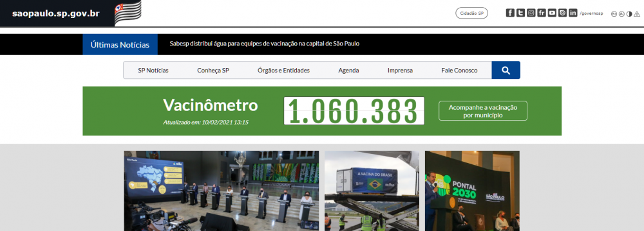The image size is (644, 231).
Task: Open the Flickr 'fr' icon
Action: tap(542, 13)
